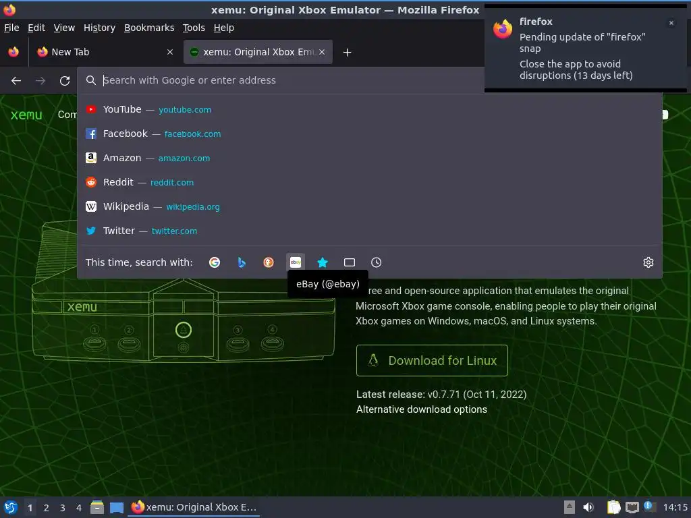This screenshot has width=691, height=518.
Task: Click the xemu logo in page header
Action: pyautogui.click(x=26, y=115)
